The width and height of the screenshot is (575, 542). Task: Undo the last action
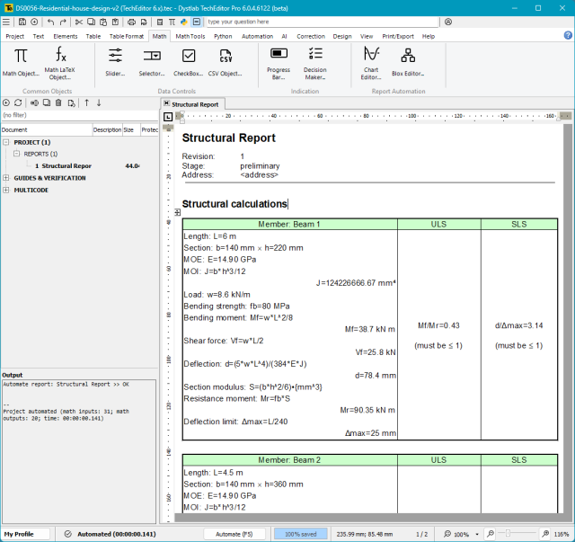pos(50,22)
